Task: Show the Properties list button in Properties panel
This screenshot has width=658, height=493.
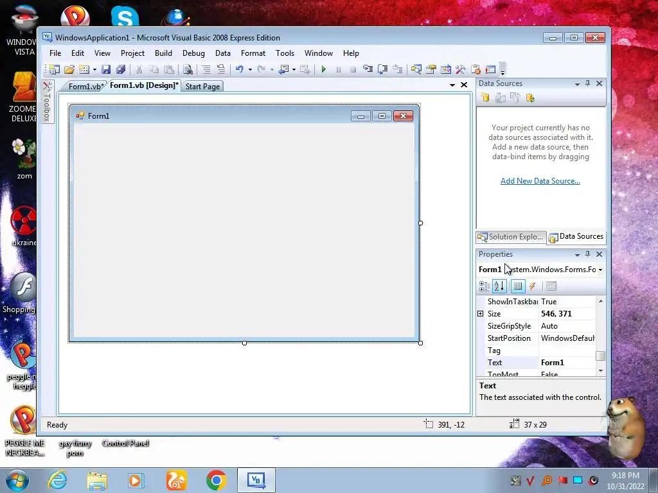Action: pyautogui.click(x=518, y=286)
